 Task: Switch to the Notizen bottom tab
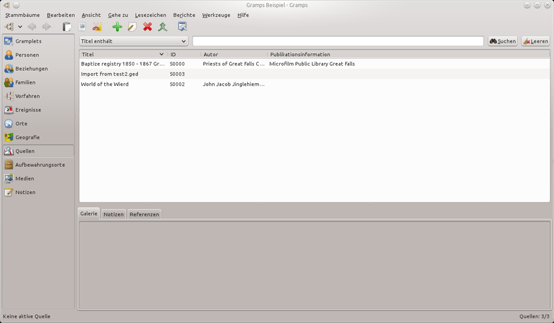114,214
